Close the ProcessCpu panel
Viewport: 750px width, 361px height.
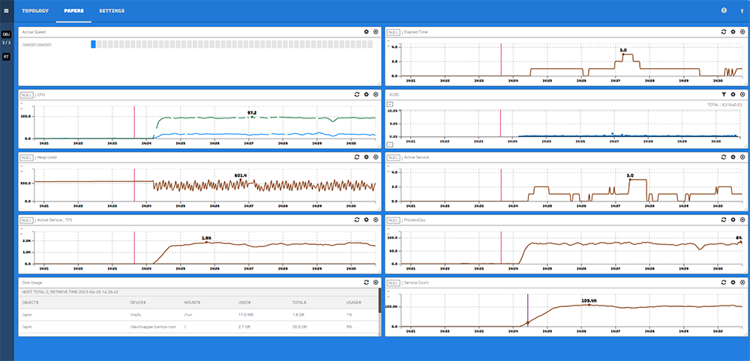pos(742,219)
